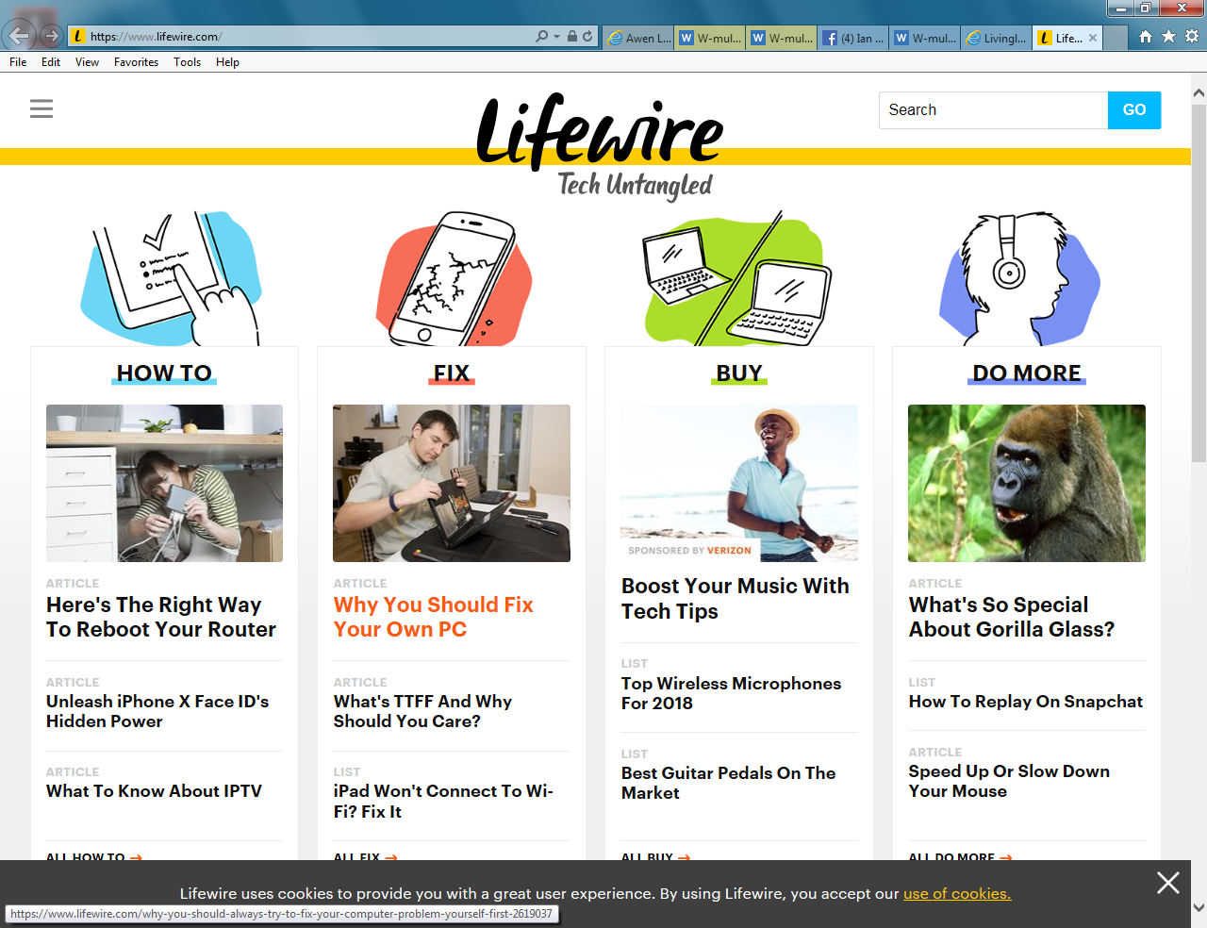Open "What's So Special About Gorilla Glass?"
Image resolution: width=1207 pixels, height=928 pixels.
[x=1012, y=618]
